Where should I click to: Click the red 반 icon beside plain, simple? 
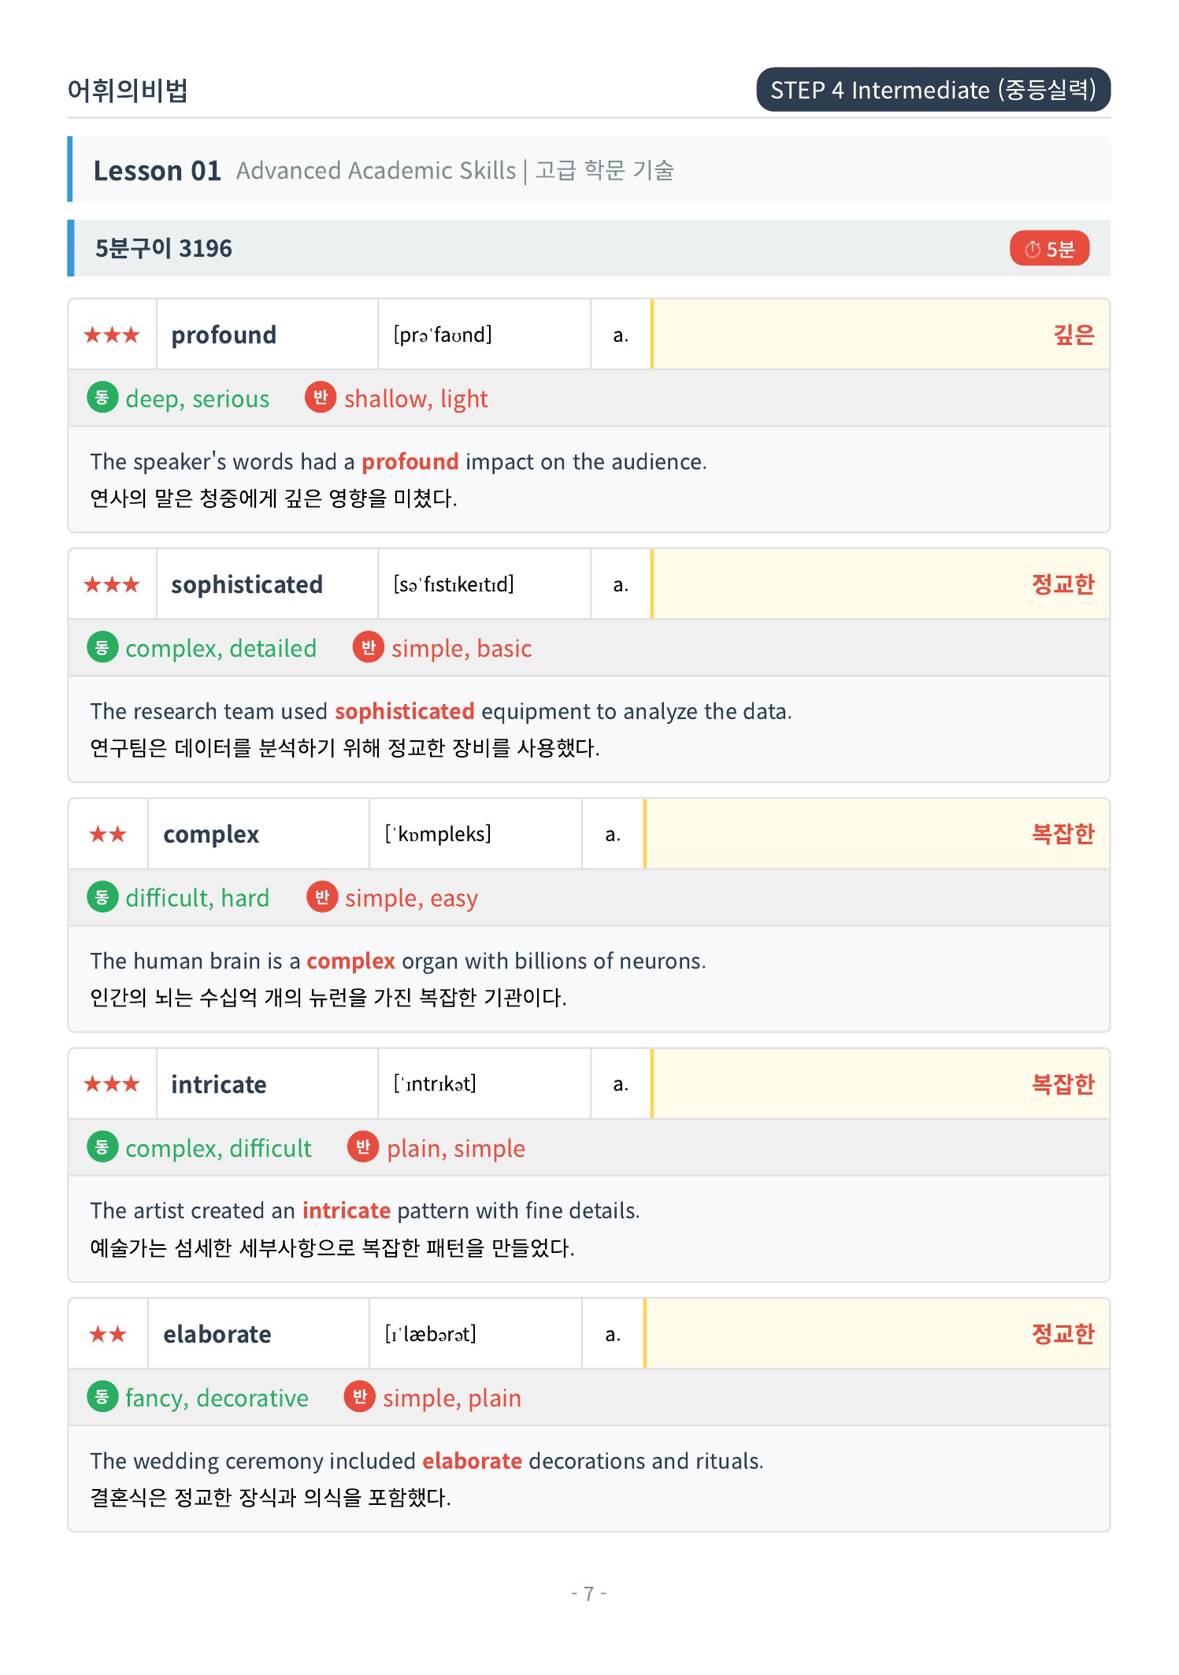[363, 1147]
